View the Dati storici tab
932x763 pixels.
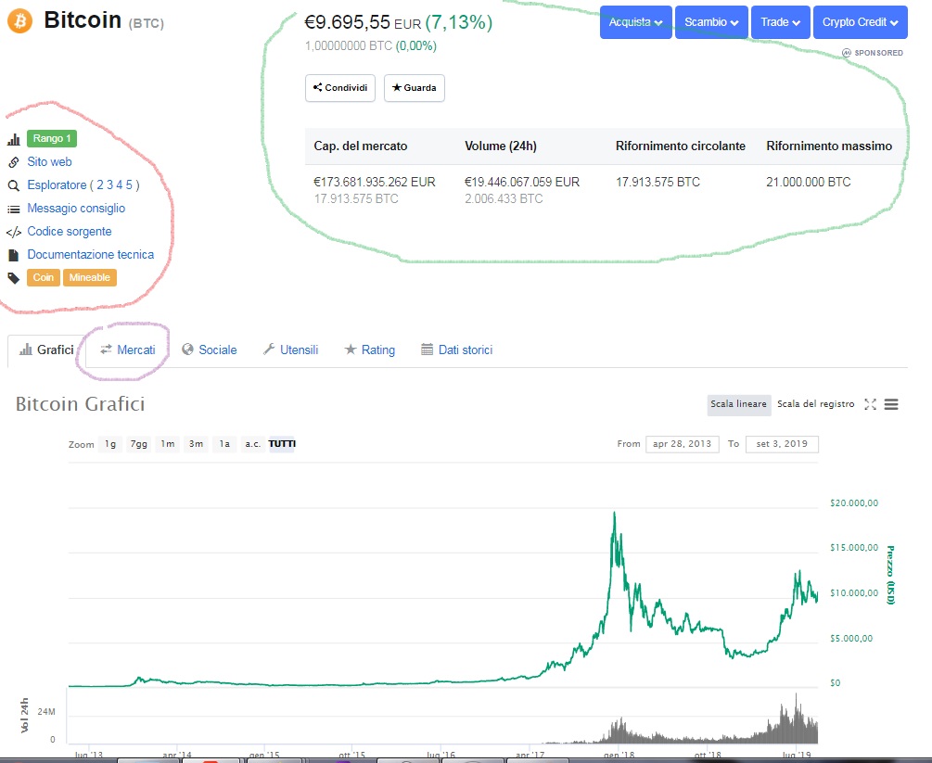point(457,350)
